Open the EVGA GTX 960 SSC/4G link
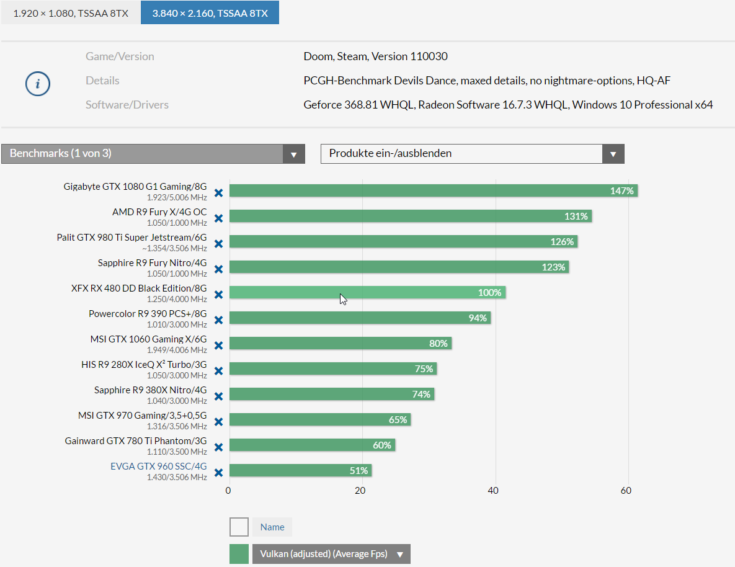The height and width of the screenshot is (567, 735). coord(158,466)
